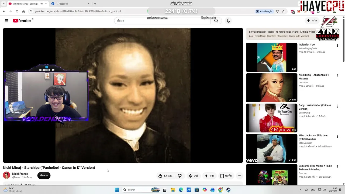
Task: Open Baby - Justin bieber Chinese Version thumbnail
Action: pyautogui.click(x=271, y=118)
